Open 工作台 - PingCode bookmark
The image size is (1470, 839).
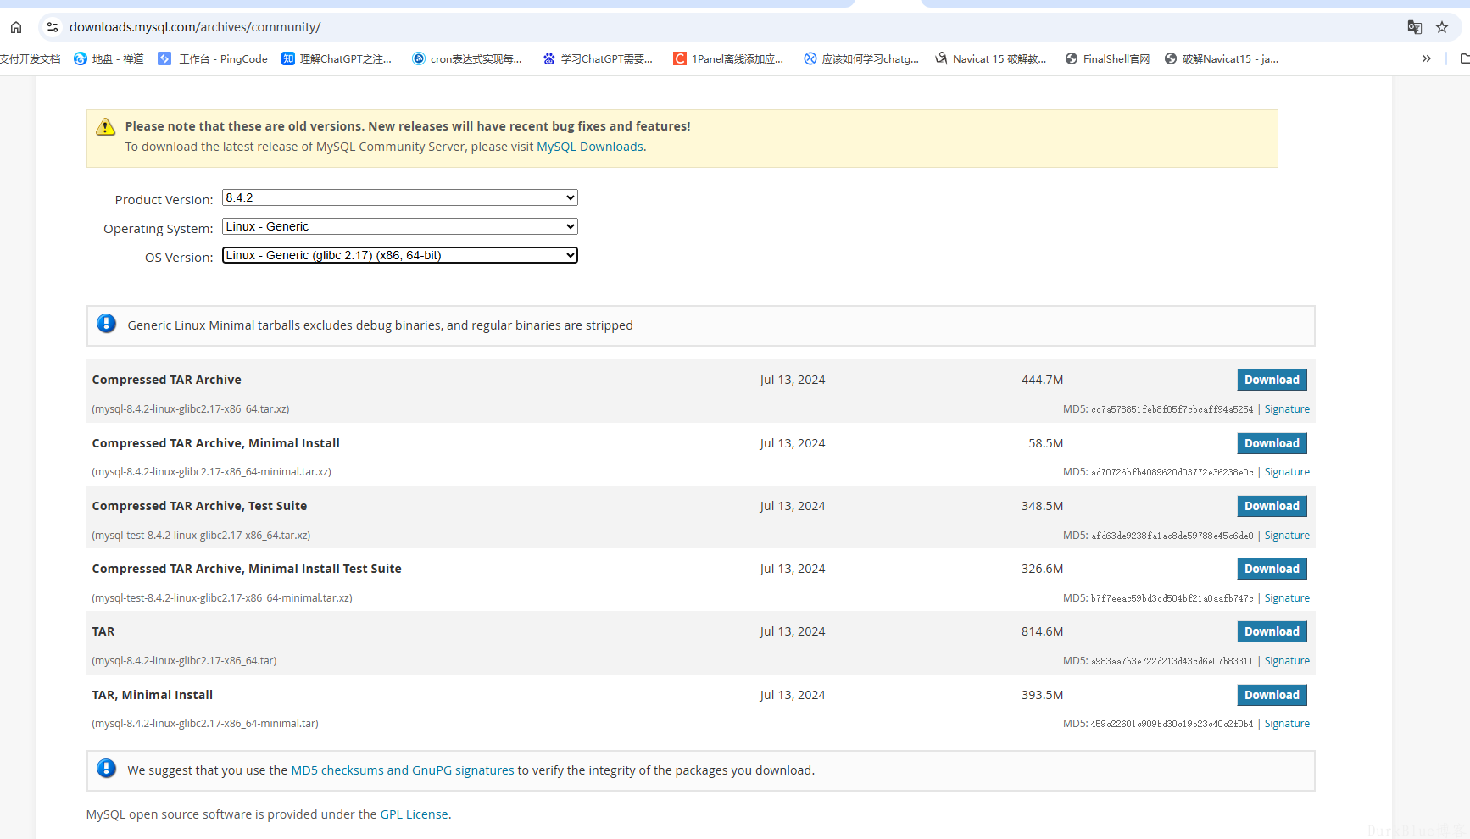213,58
